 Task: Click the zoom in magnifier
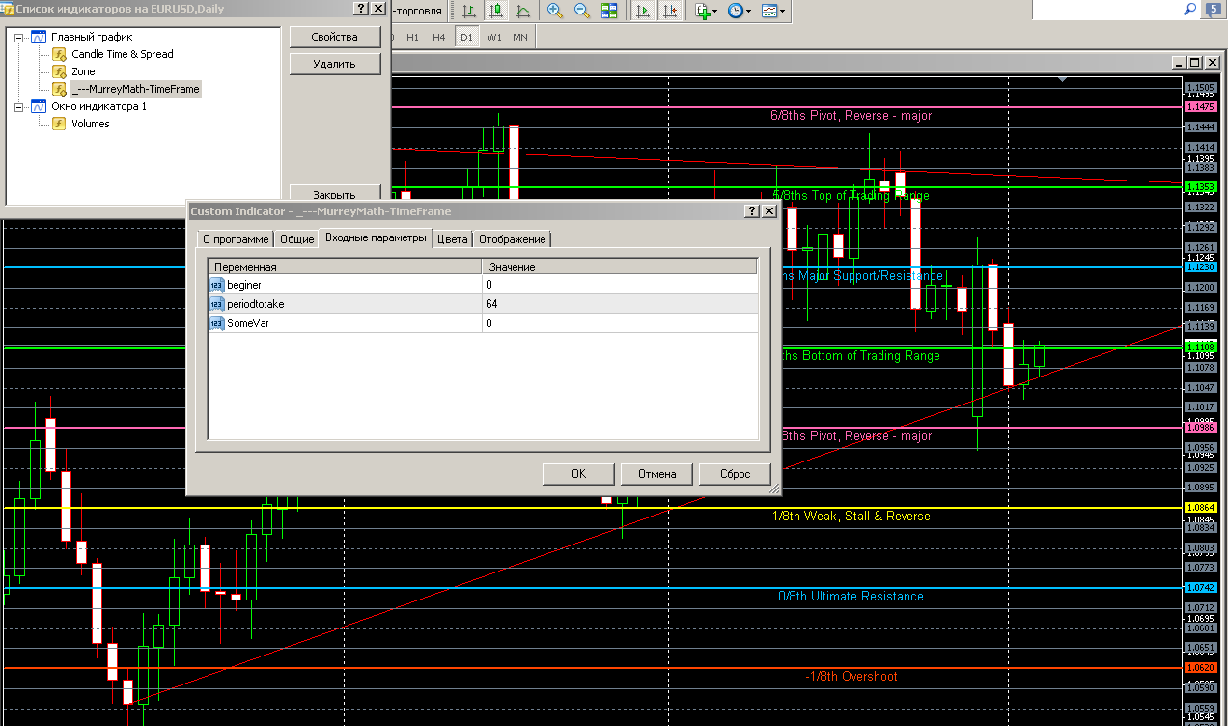pos(555,12)
